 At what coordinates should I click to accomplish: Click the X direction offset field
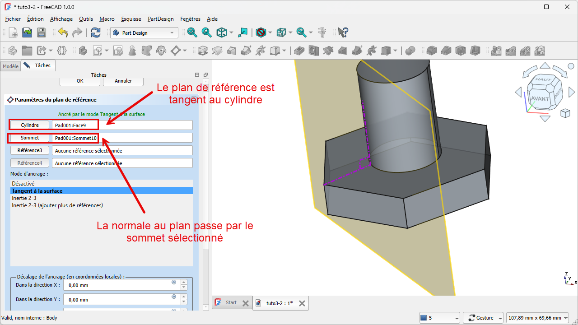[120, 285]
